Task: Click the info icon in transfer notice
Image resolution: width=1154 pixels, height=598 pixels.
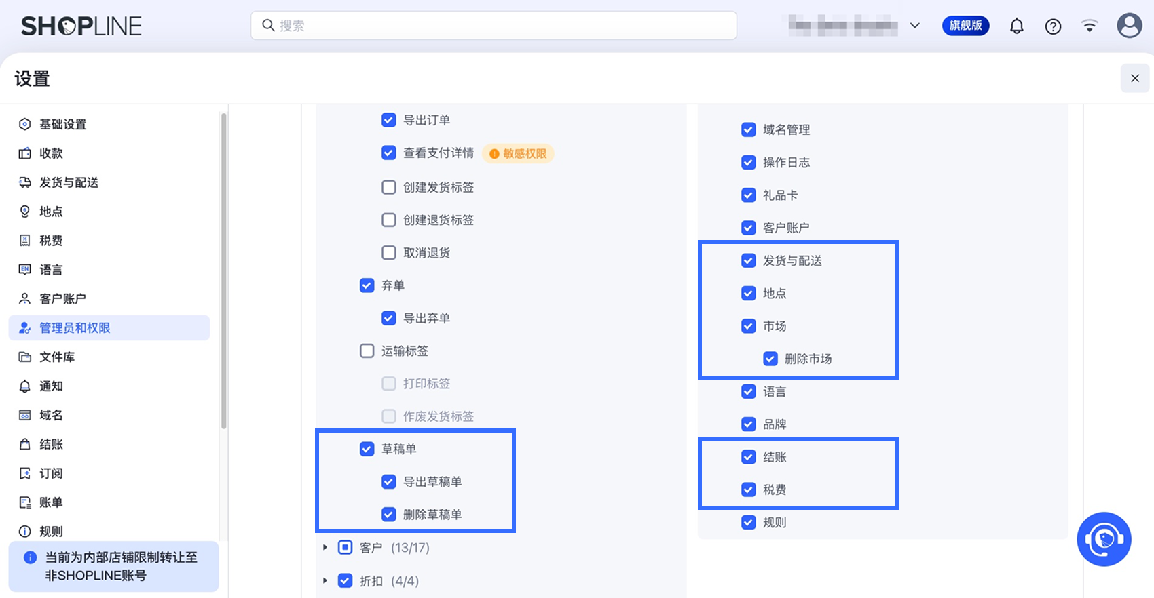Action: (x=31, y=557)
